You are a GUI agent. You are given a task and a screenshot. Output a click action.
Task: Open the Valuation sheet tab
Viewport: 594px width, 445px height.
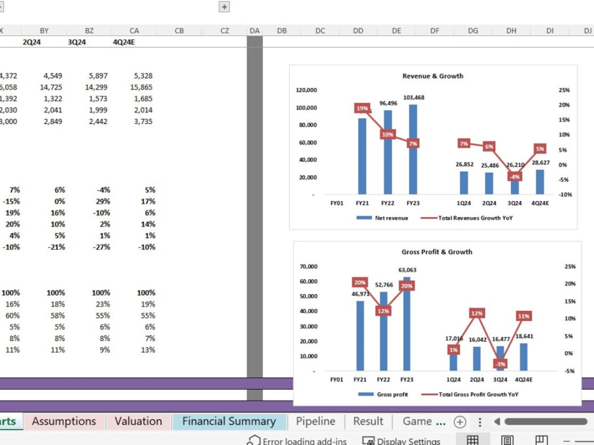pyautogui.click(x=138, y=421)
